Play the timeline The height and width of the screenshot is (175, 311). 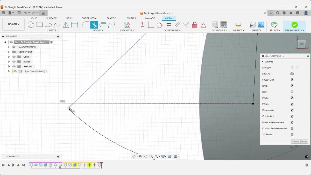[x=13, y=165]
